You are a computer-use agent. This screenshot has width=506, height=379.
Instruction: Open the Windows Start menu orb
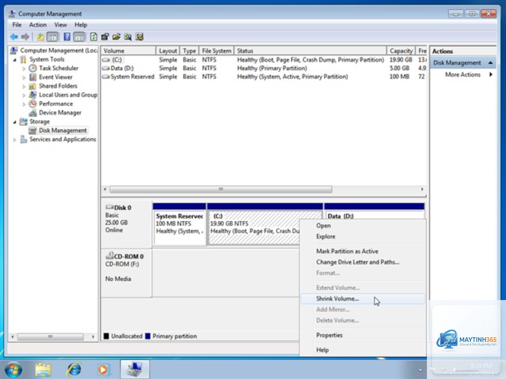(x=13, y=370)
